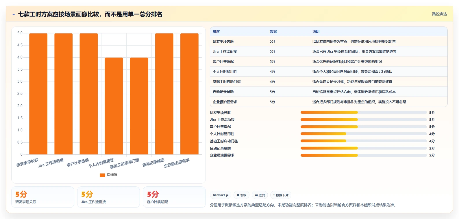The width and height of the screenshot is (459, 219).
Task: Click the 客户计费适配 progress bar
Action: [x=364, y=127]
